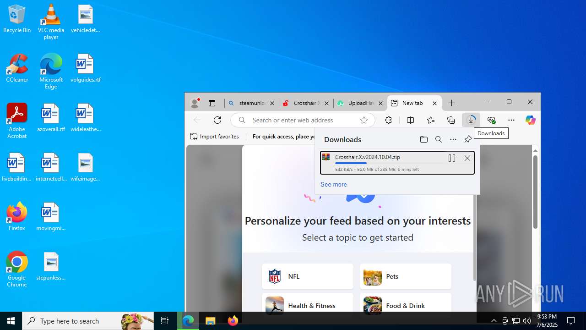
Task: Switch to Crosshair X tab
Action: click(x=302, y=103)
